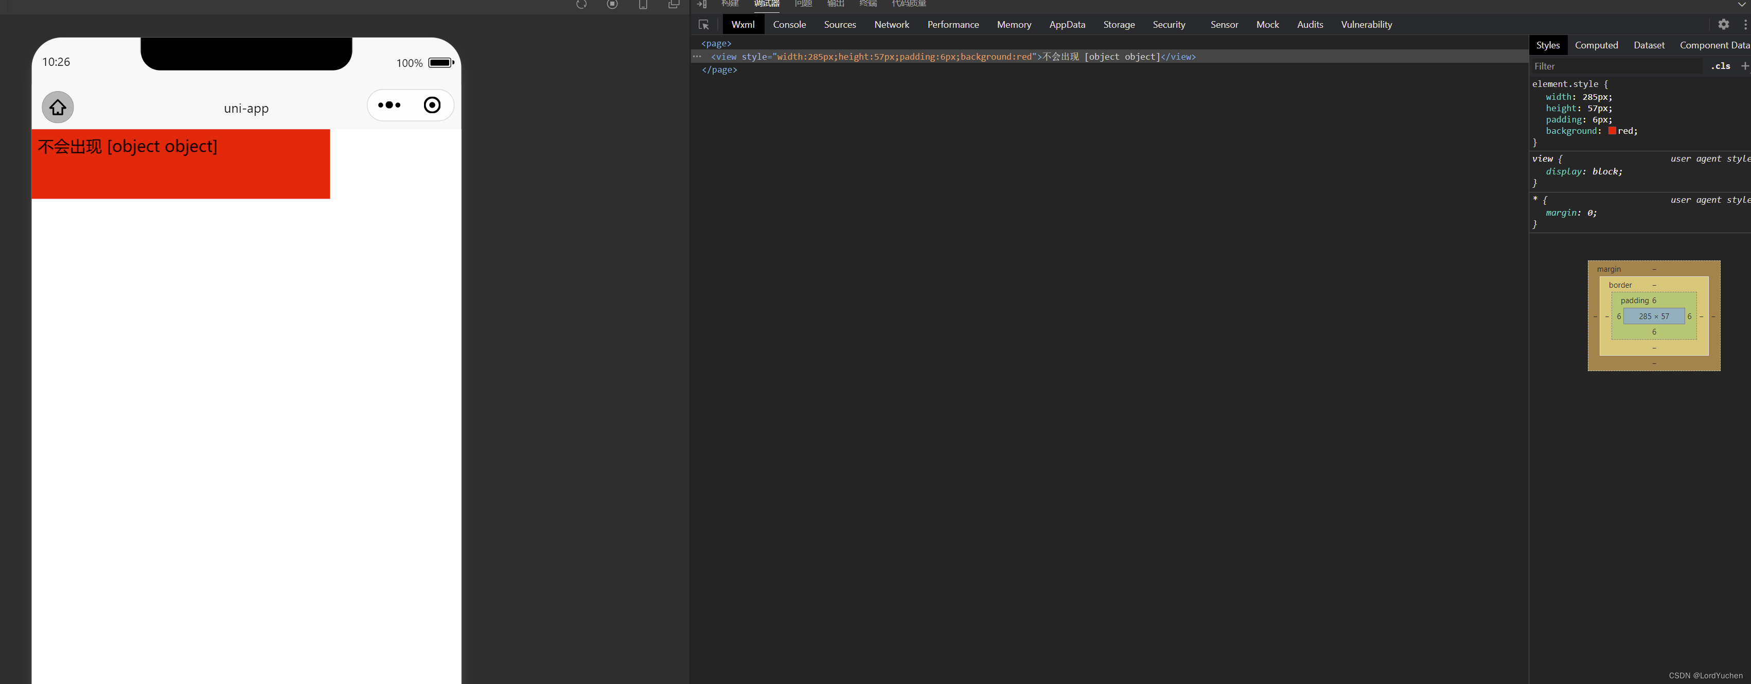1751x684 pixels.
Task: Click the refresh simulator icon
Action: (x=581, y=4)
